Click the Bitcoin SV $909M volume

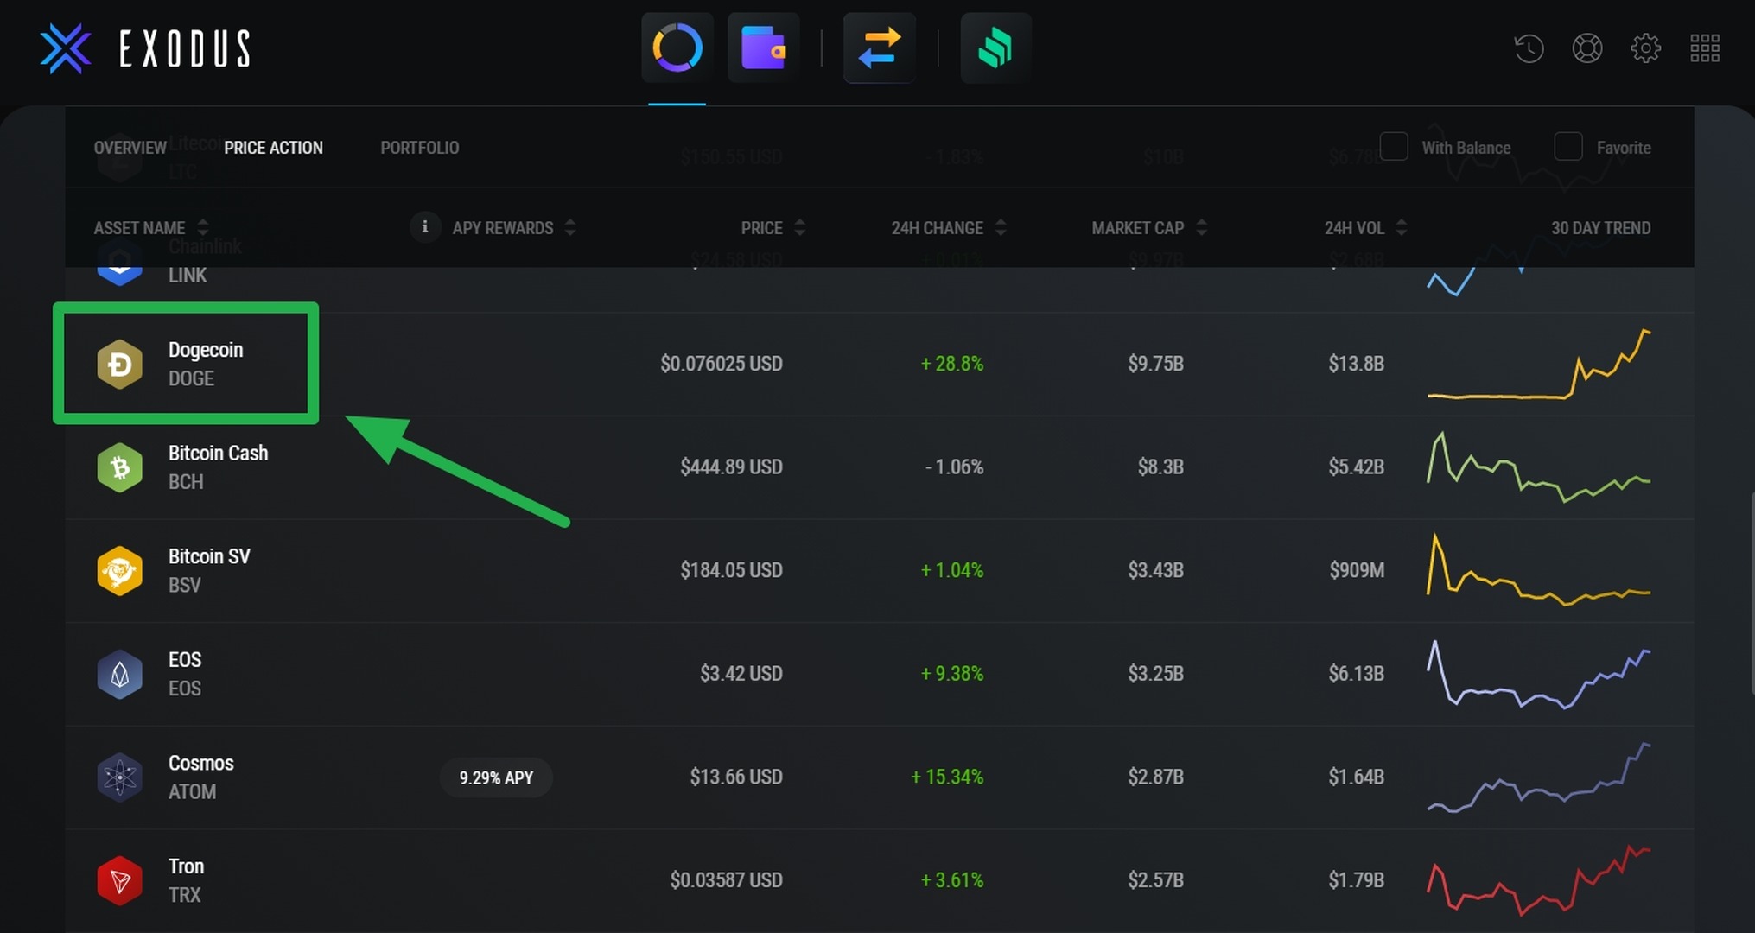[1357, 570]
